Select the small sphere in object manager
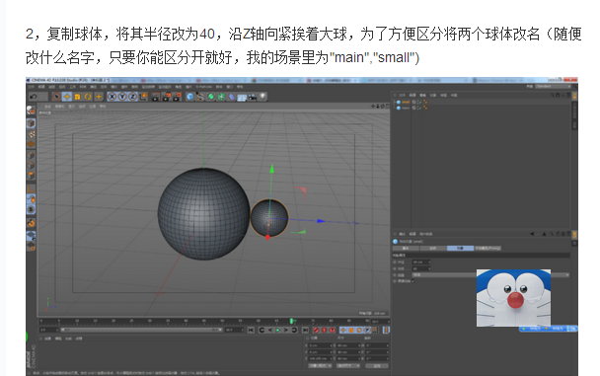 [406, 103]
